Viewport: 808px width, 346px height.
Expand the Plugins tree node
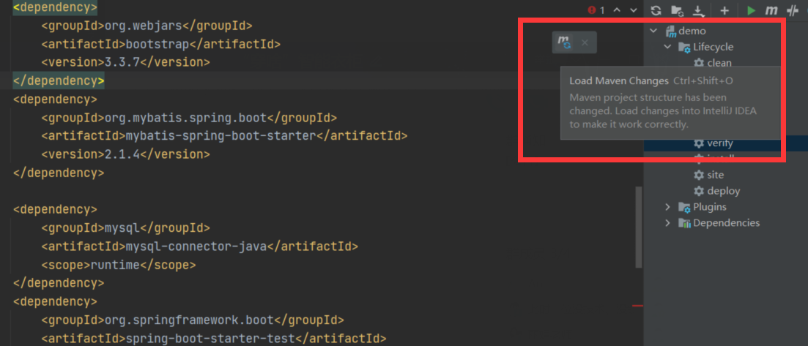coord(668,207)
